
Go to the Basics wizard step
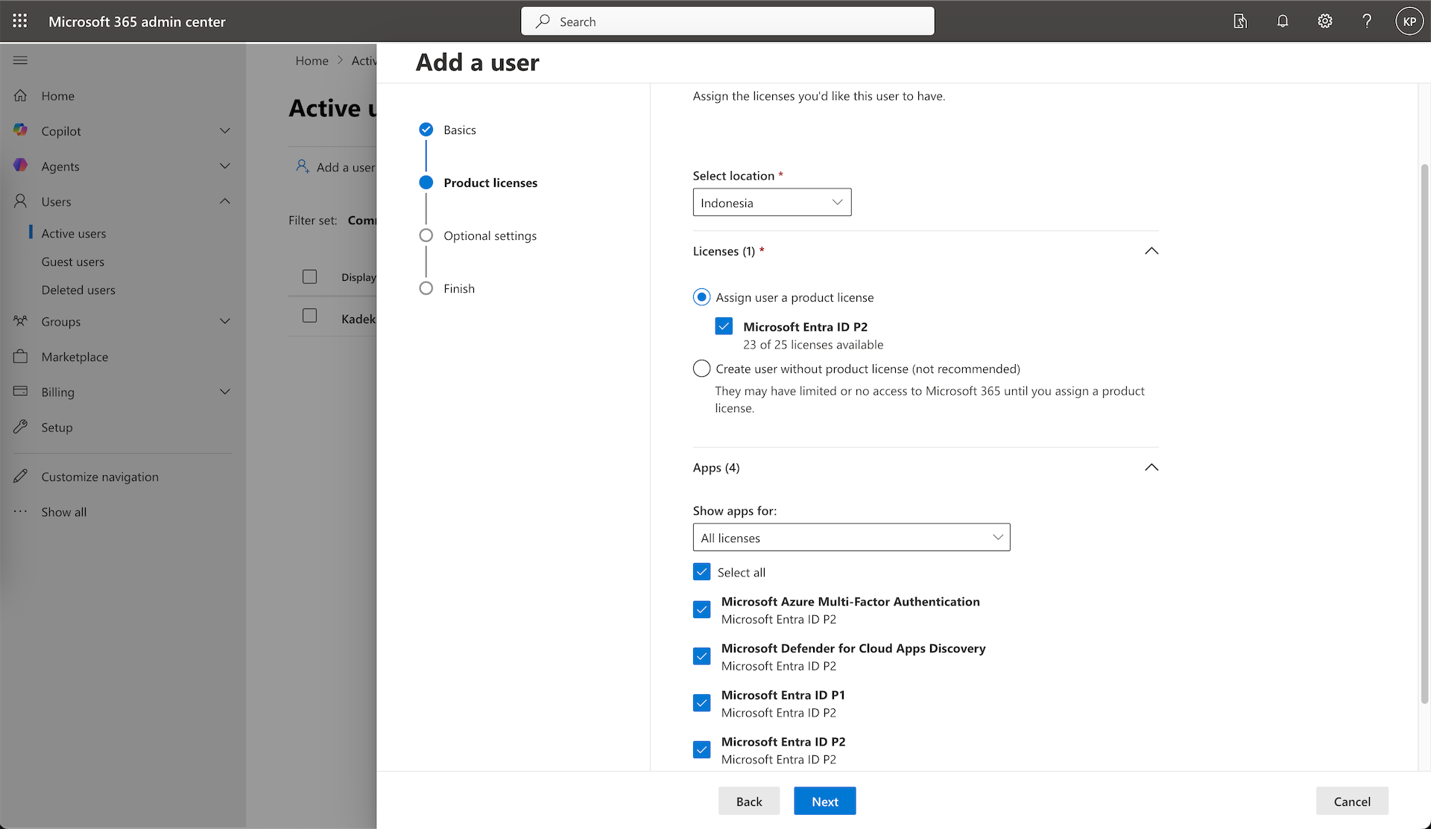tap(459, 130)
